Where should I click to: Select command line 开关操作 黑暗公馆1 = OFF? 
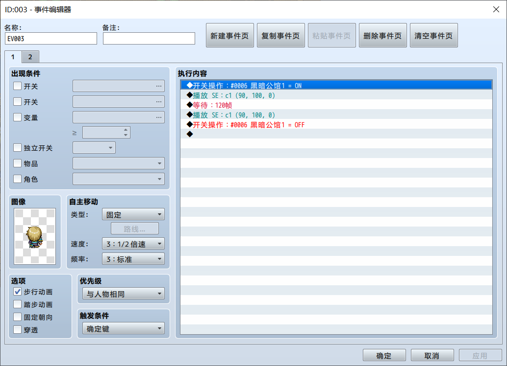pyautogui.click(x=336, y=125)
